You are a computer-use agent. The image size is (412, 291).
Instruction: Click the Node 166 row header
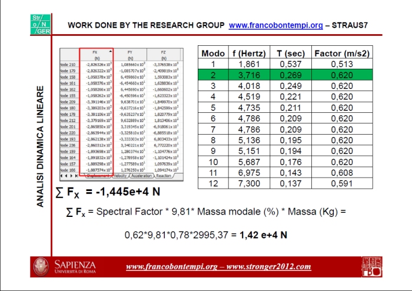[x=68, y=170]
